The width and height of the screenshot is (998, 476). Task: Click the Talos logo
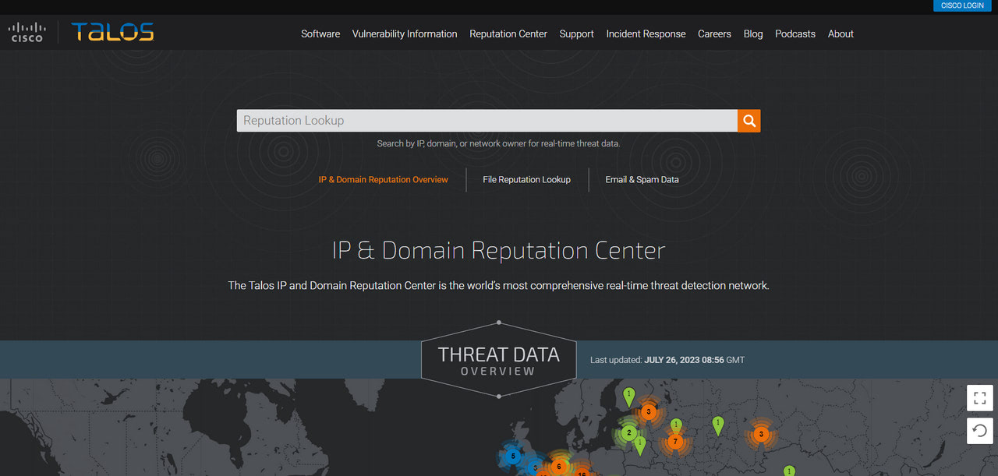112,32
